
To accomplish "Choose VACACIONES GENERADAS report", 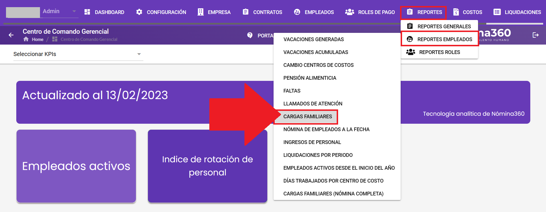I will pyautogui.click(x=337, y=39).
